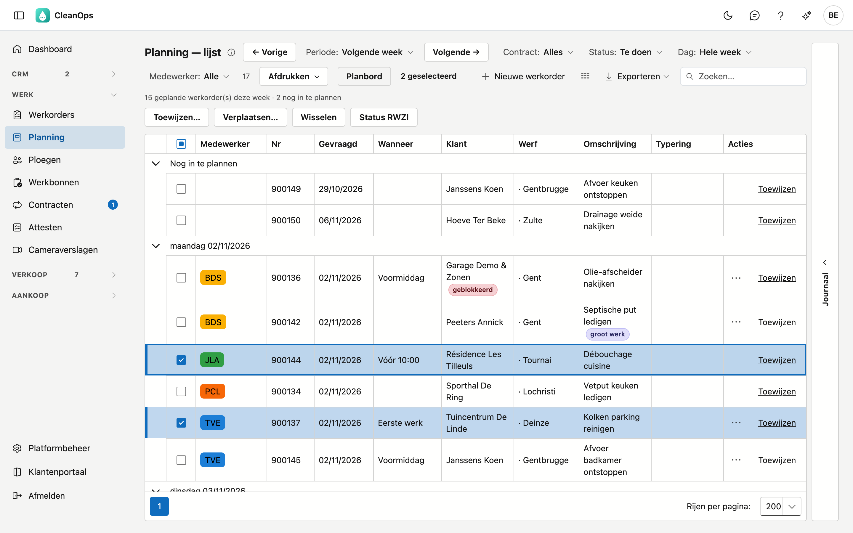Open Werkorders in the sidebar
This screenshot has height=533, width=853.
pyautogui.click(x=65, y=115)
